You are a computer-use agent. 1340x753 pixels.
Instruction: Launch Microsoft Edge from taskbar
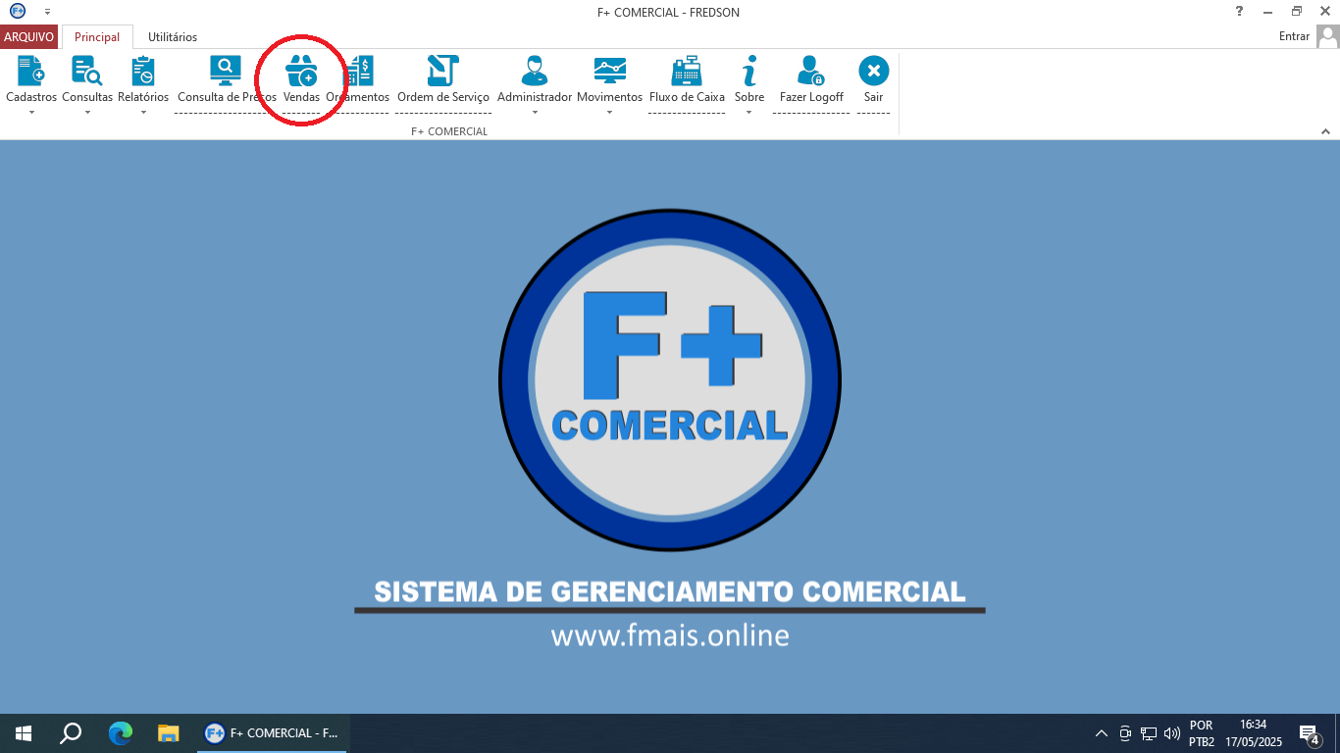(x=120, y=733)
